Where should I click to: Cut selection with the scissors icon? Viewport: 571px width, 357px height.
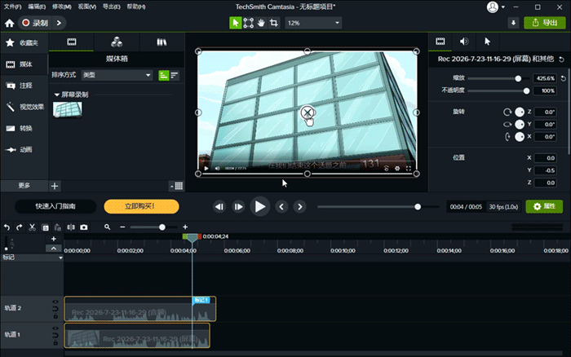(32, 227)
